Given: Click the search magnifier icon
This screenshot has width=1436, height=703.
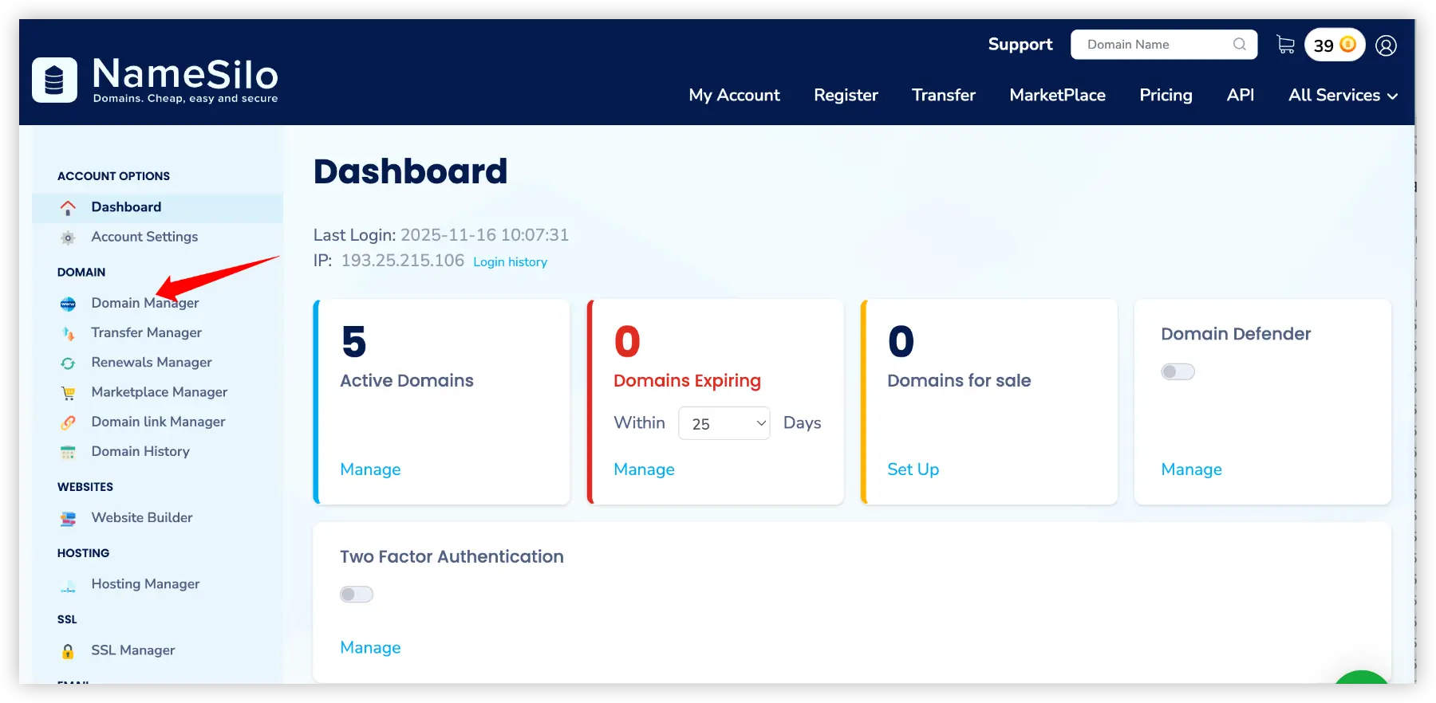Looking at the screenshot, I should click(1239, 45).
